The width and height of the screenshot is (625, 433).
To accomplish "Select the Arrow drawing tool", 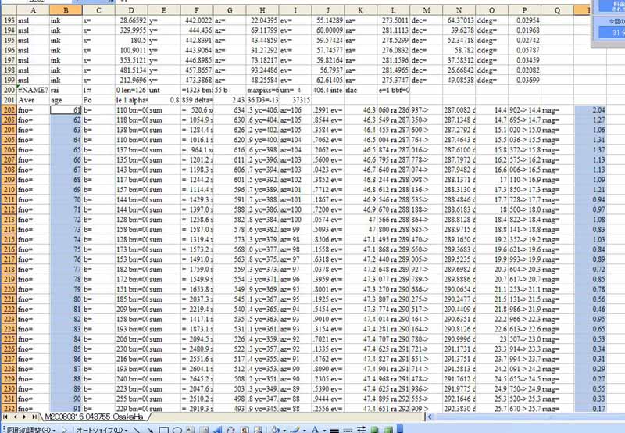I will [x=150, y=430].
